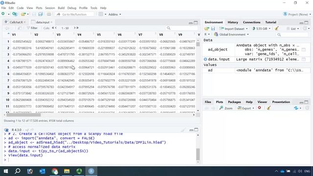Open the R language dropdown in Environment
313x176 pixels.
pos(207,35)
